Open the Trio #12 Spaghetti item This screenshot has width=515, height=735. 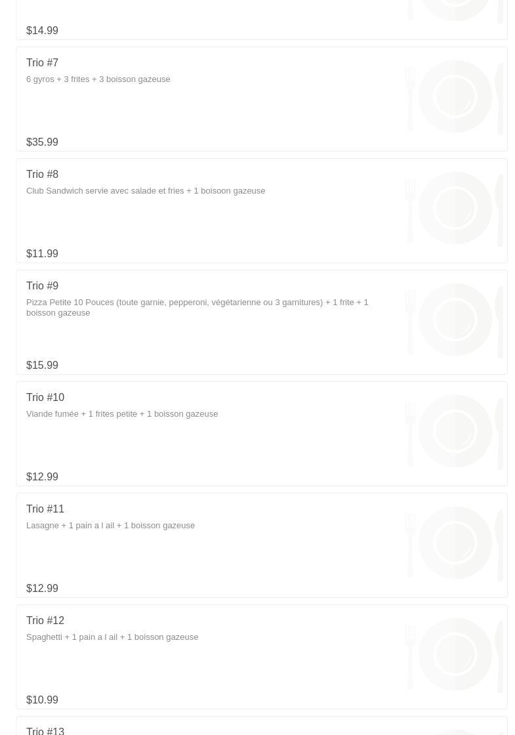click(x=262, y=657)
